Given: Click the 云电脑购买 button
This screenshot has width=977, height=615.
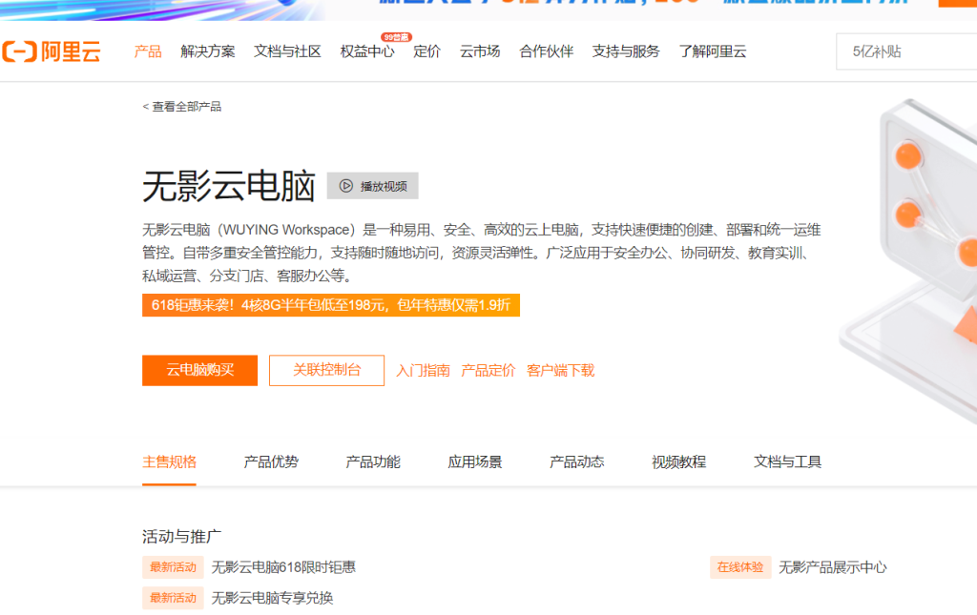Looking at the screenshot, I should pyautogui.click(x=200, y=370).
